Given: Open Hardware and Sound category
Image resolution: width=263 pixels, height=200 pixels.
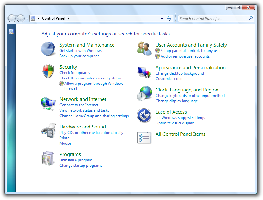Looking at the screenshot, I should coord(83,127).
